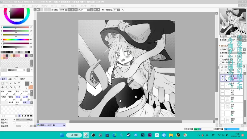This screenshot has width=247, height=139.
Task: Toggle visibility of the 身体 layer
Action: [223, 84]
